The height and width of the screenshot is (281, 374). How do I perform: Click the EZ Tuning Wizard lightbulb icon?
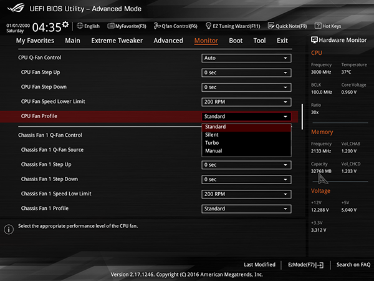pyautogui.click(x=208, y=26)
